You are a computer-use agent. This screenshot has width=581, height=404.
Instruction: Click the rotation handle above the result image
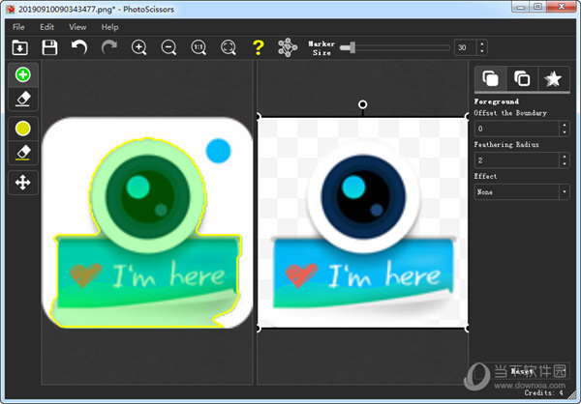(x=363, y=104)
